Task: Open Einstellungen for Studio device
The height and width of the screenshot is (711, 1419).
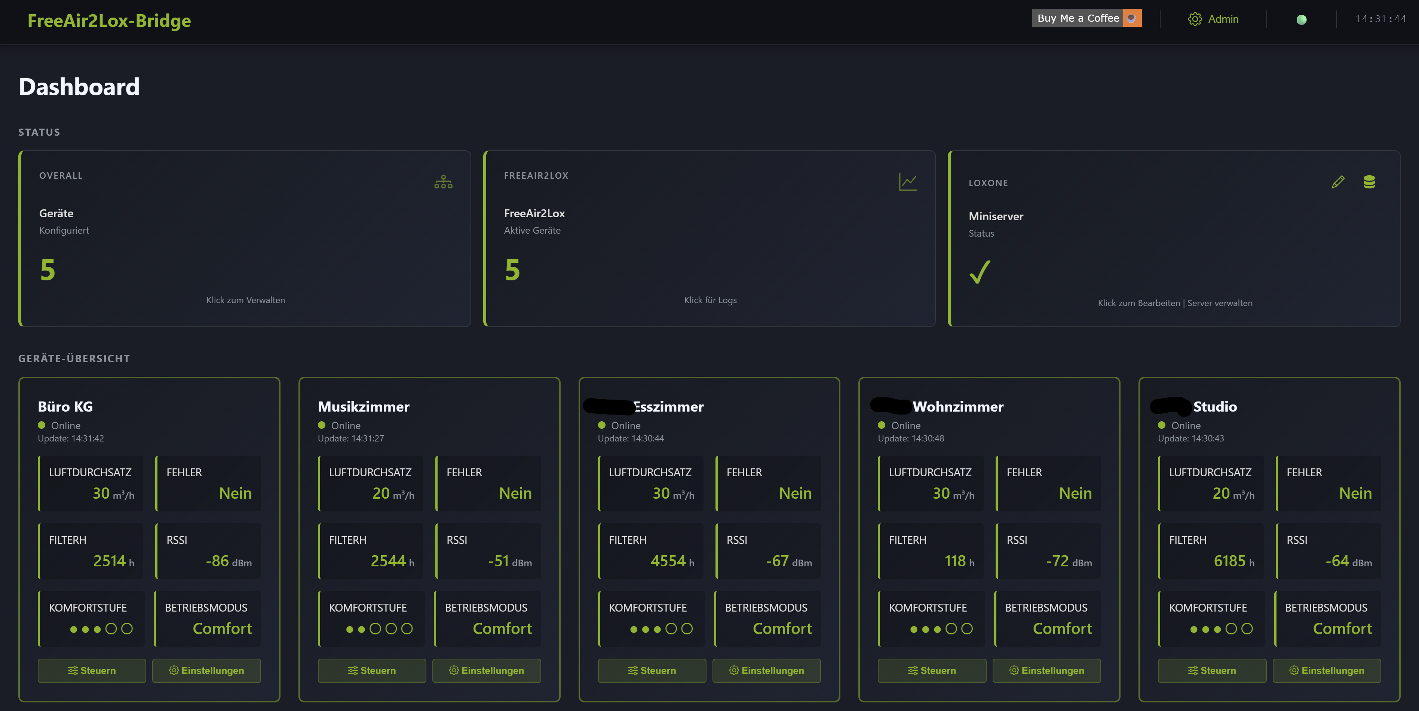Action: tap(1327, 670)
